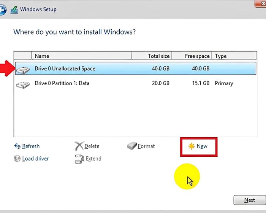Sort by Total size column header
The image size is (266, 213).
152,56
